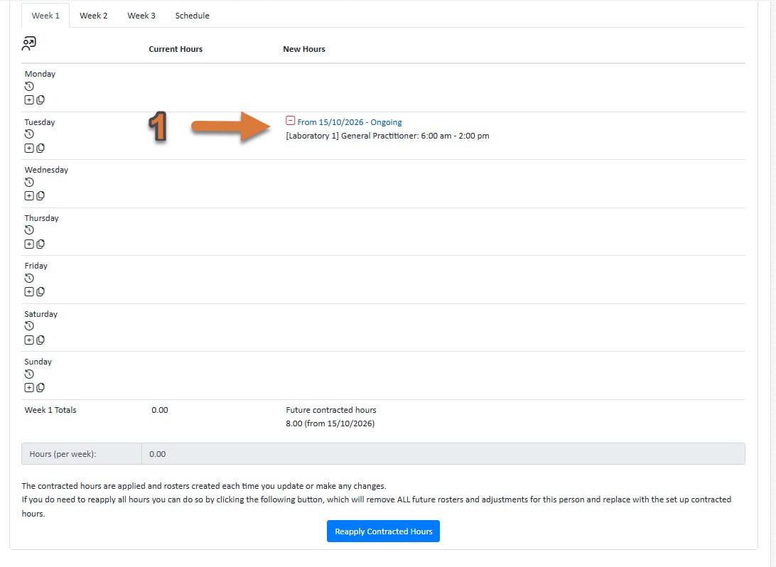
Task: Open Friday's history clock icon
Action: (x=29, y=278)
